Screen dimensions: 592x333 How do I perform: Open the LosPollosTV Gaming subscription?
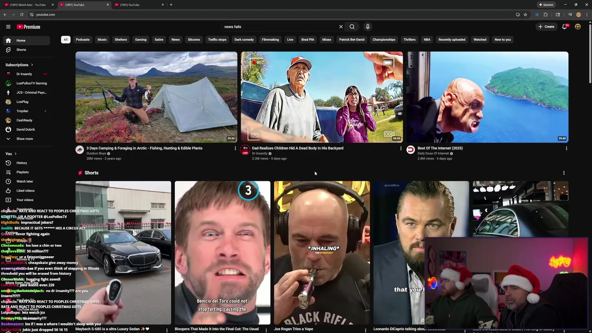(27, 83)
